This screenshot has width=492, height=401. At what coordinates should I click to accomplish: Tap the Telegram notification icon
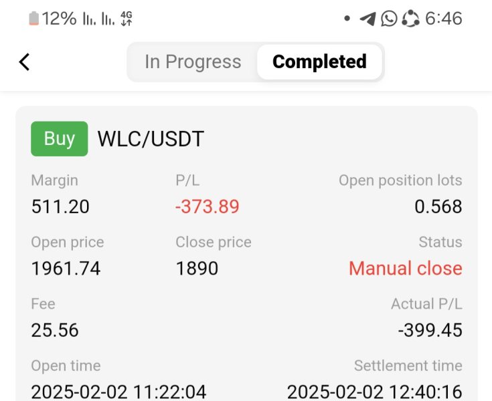(367, 19)
